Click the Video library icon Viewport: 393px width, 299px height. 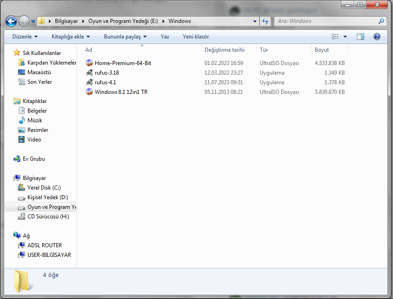coord(22,140)
